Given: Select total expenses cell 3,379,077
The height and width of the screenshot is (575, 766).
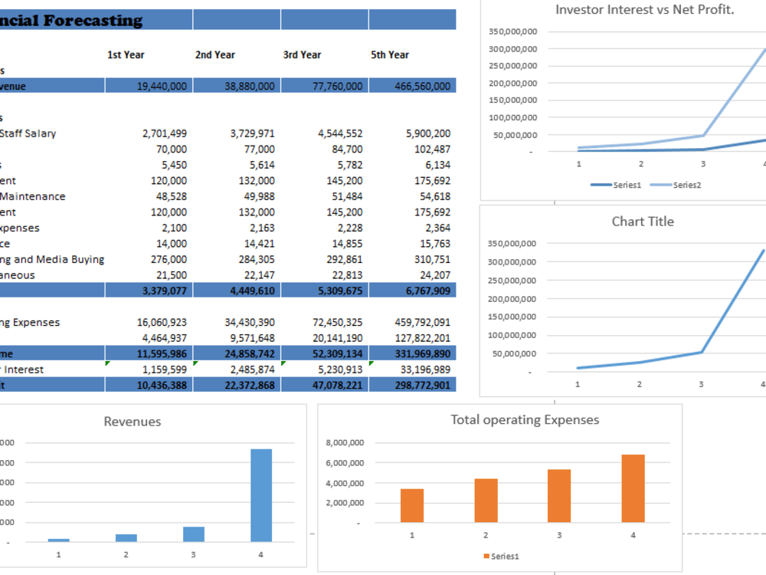Looking at the screenshot, I should click(149, 291).
